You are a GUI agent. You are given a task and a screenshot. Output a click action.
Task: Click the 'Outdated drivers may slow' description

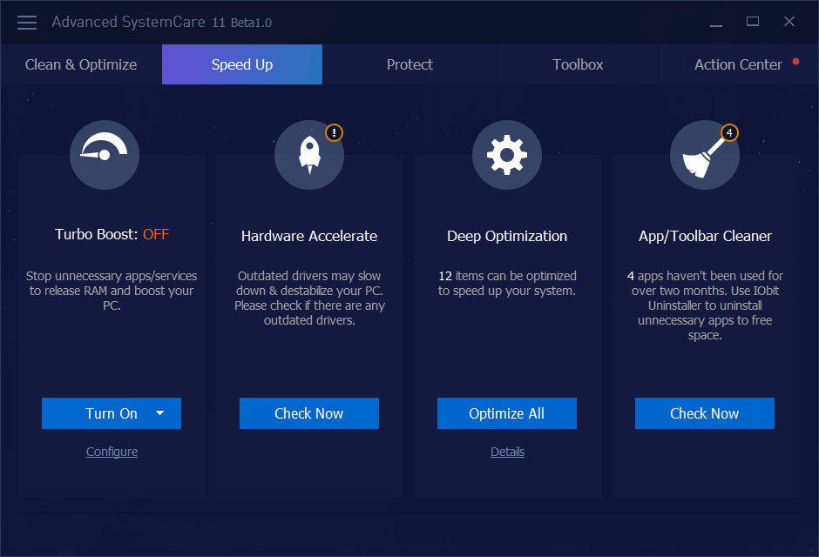point(309,298)
